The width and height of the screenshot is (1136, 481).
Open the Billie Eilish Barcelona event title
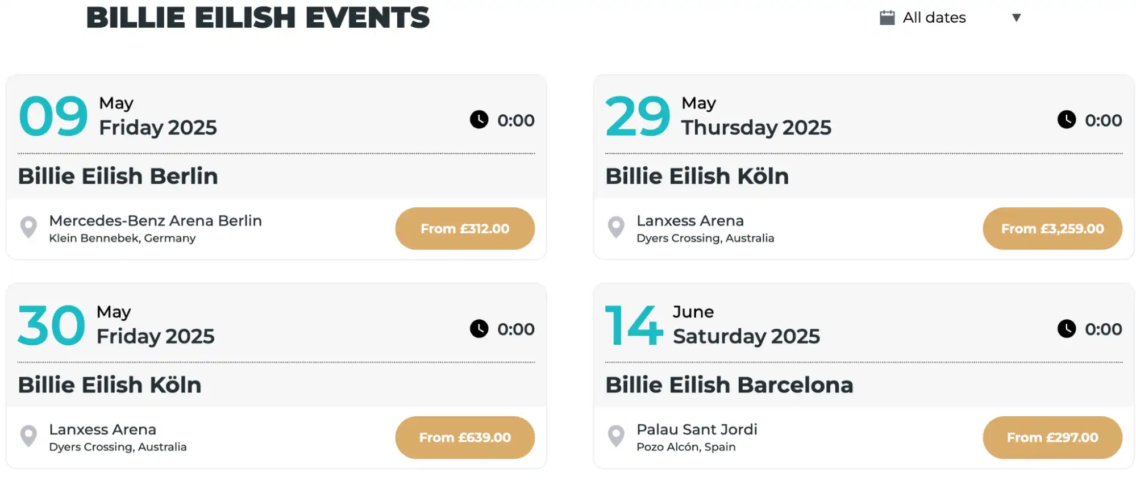(x=729, y=384)
